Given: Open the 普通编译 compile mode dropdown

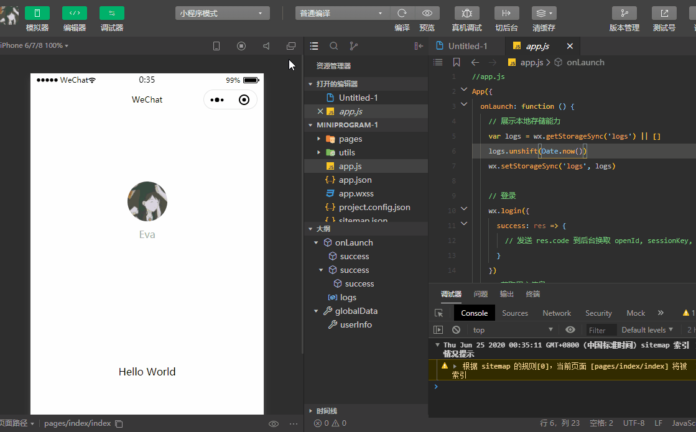Looking at the screenshot, I should pos(342,13).
